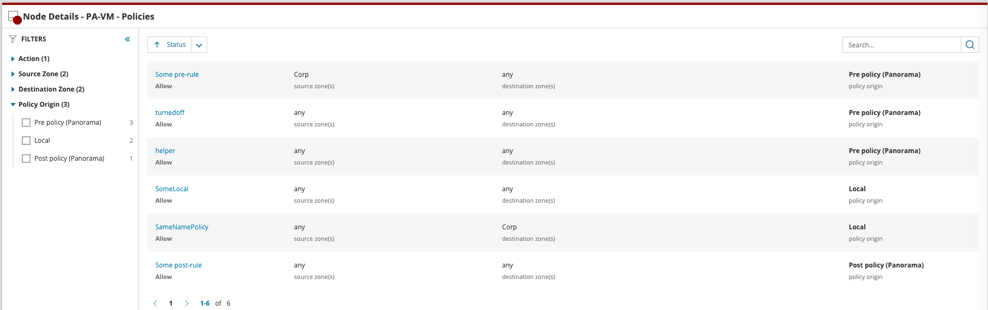Collapse the filters panel with double chevron
The image size is (988, 310).
tap(128, 39)
